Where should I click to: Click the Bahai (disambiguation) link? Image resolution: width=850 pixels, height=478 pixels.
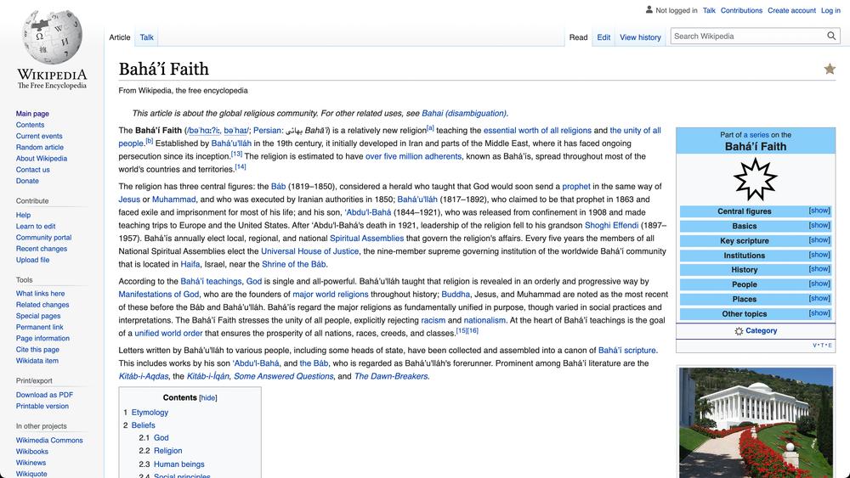tap(465, 113)
